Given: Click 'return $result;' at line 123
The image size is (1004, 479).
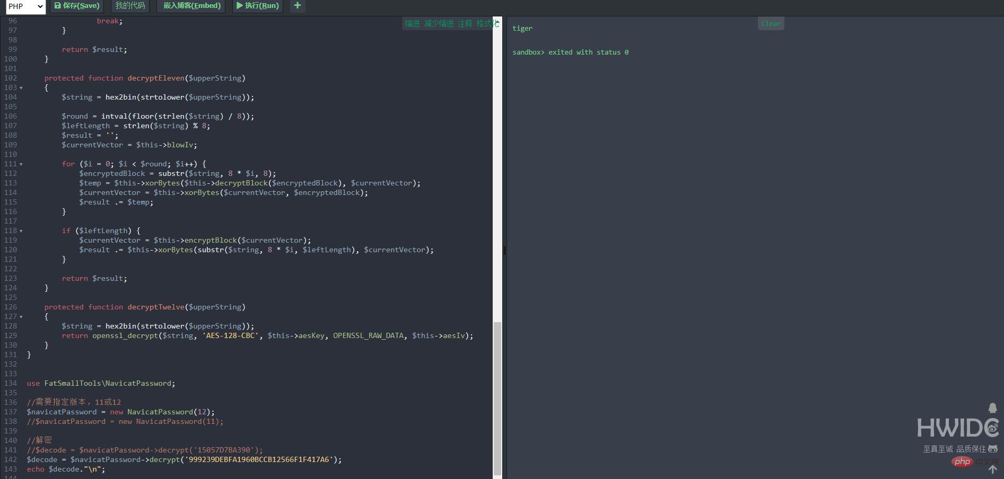Looking at the screenshot, I should coord(94,279).
